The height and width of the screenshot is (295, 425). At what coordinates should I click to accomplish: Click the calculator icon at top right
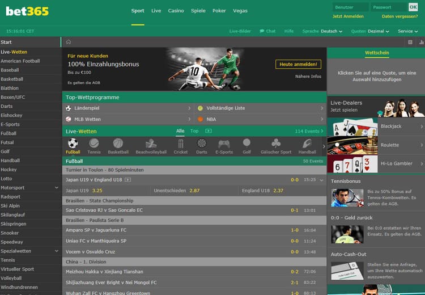(x=410, y=42)
